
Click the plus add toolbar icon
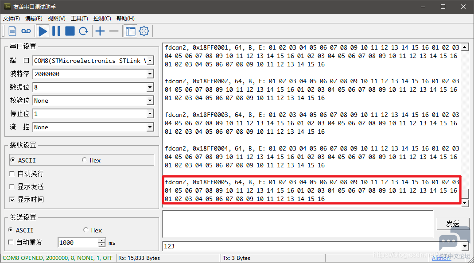click(100, 31)
